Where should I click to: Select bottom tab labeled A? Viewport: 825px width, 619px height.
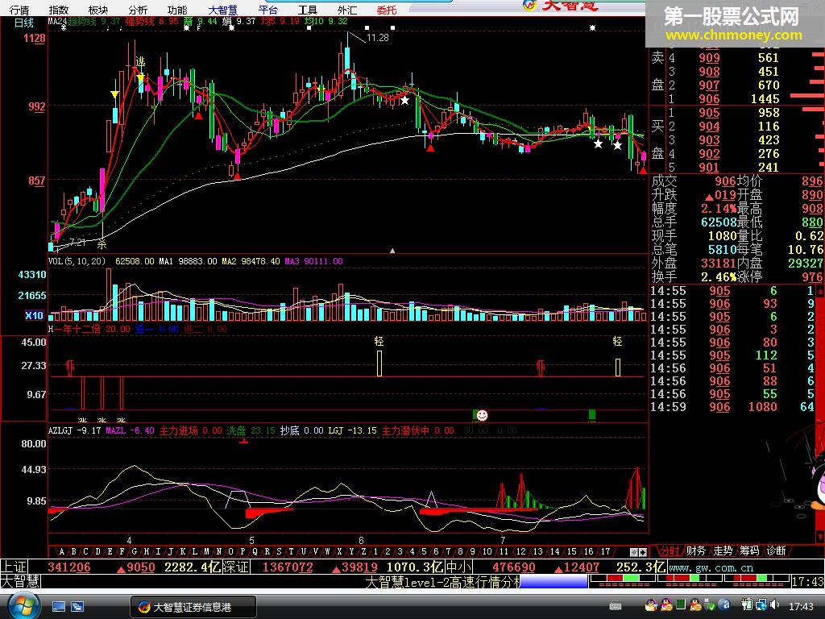[x=62, y=551]
